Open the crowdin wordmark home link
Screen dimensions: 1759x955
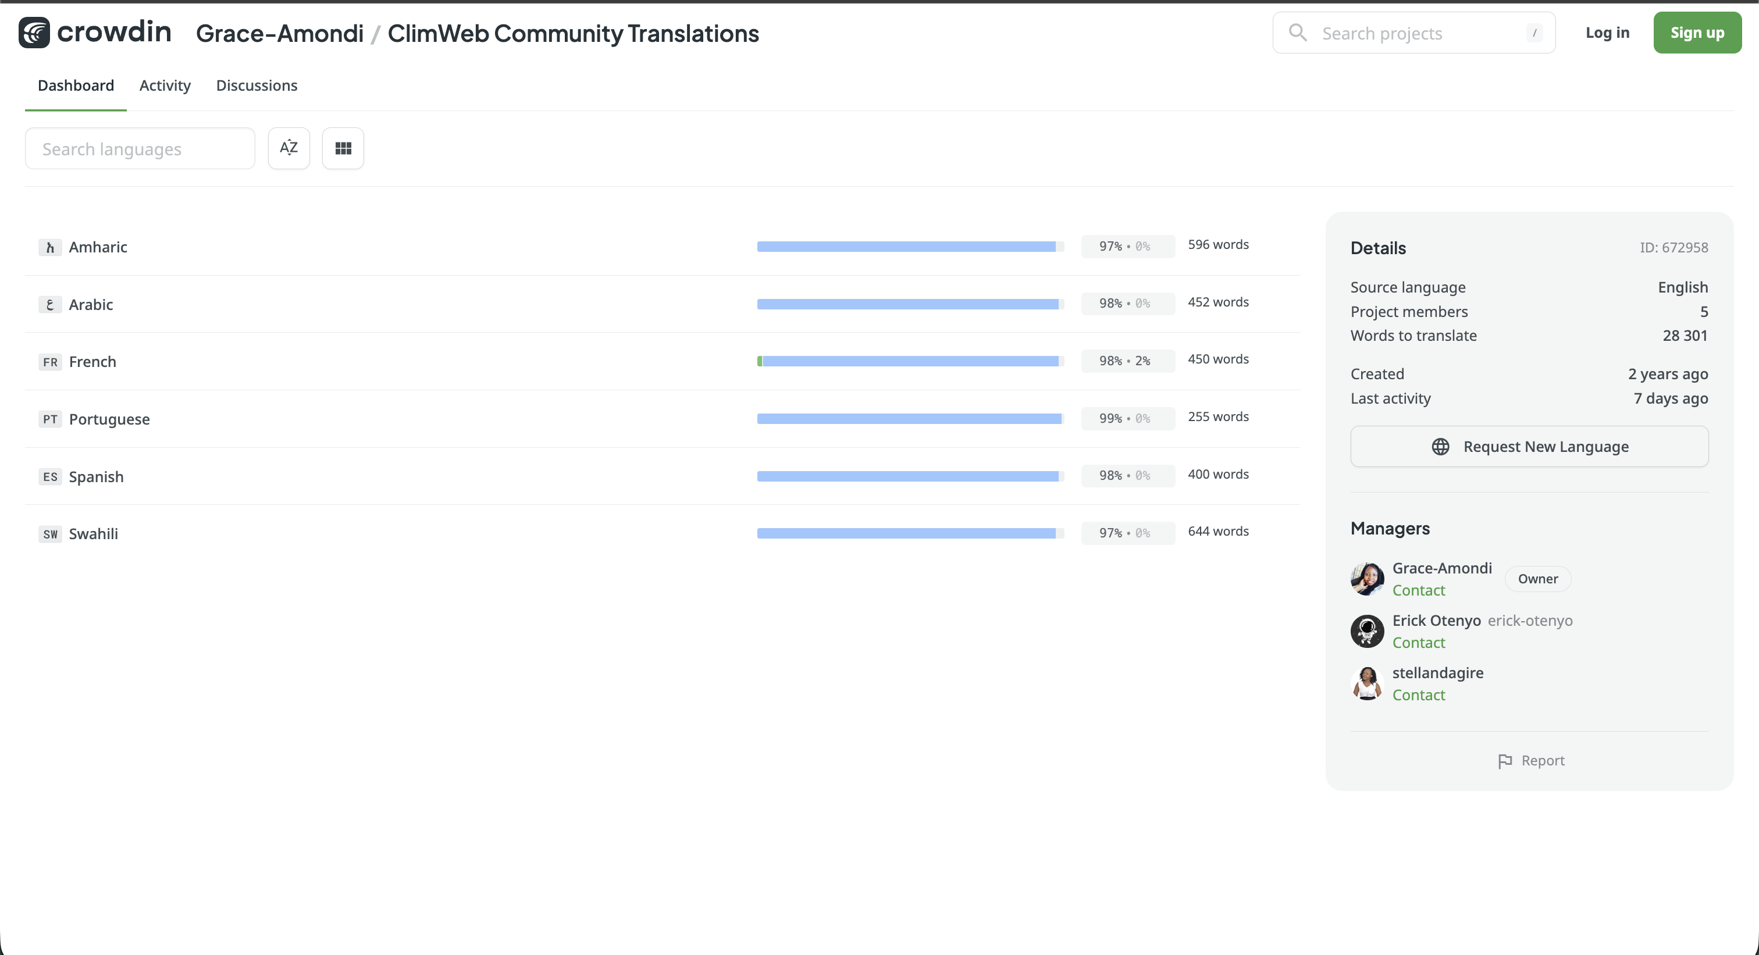[114, 31]
